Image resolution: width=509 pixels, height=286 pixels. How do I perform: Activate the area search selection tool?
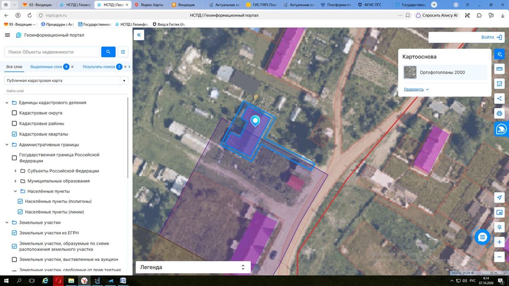coord(499,84)
